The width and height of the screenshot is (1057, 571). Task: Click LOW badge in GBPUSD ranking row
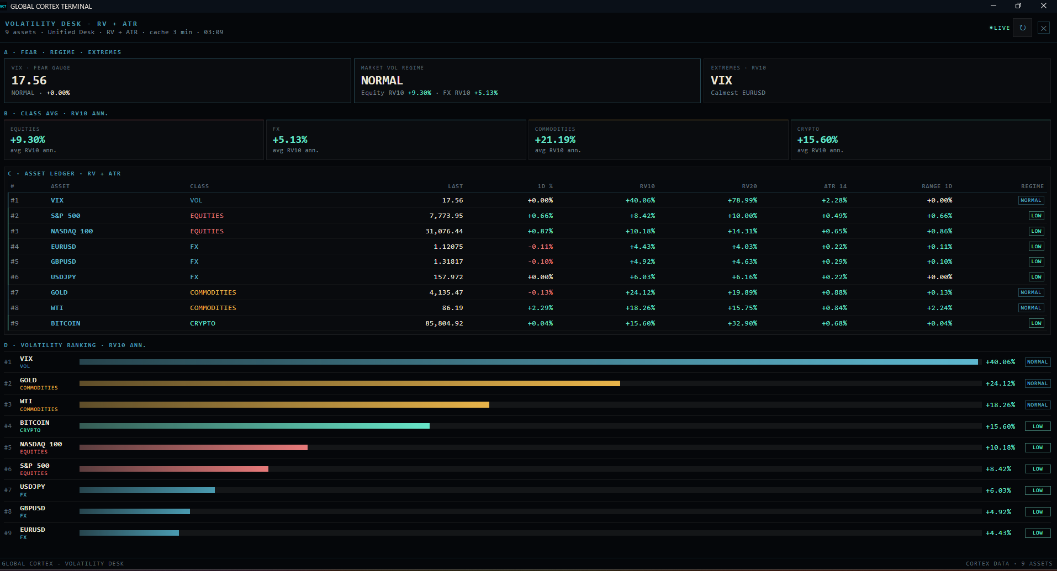[x=1038, y=512]
